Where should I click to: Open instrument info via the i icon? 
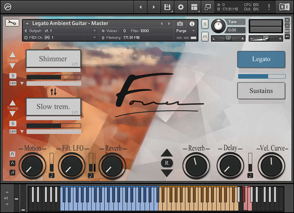click(x=192, y=23)
